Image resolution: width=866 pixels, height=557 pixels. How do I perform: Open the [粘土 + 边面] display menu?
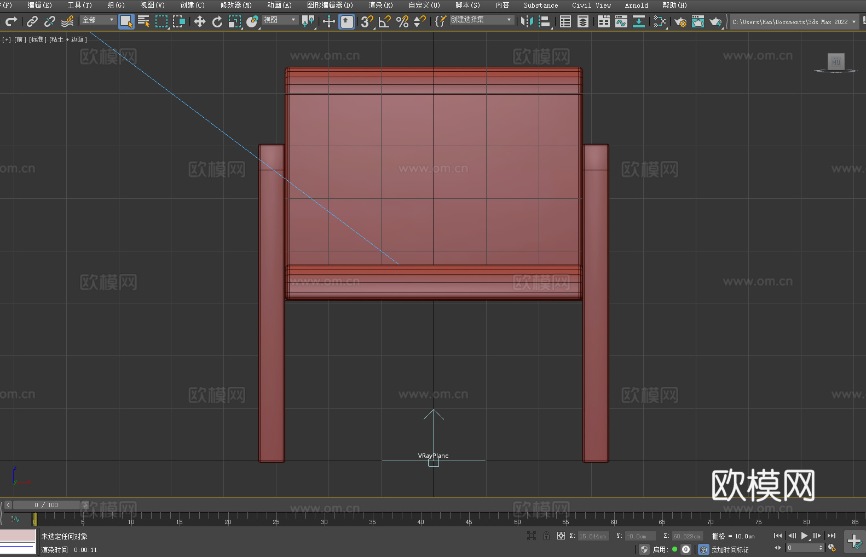(x=68, y=39)
